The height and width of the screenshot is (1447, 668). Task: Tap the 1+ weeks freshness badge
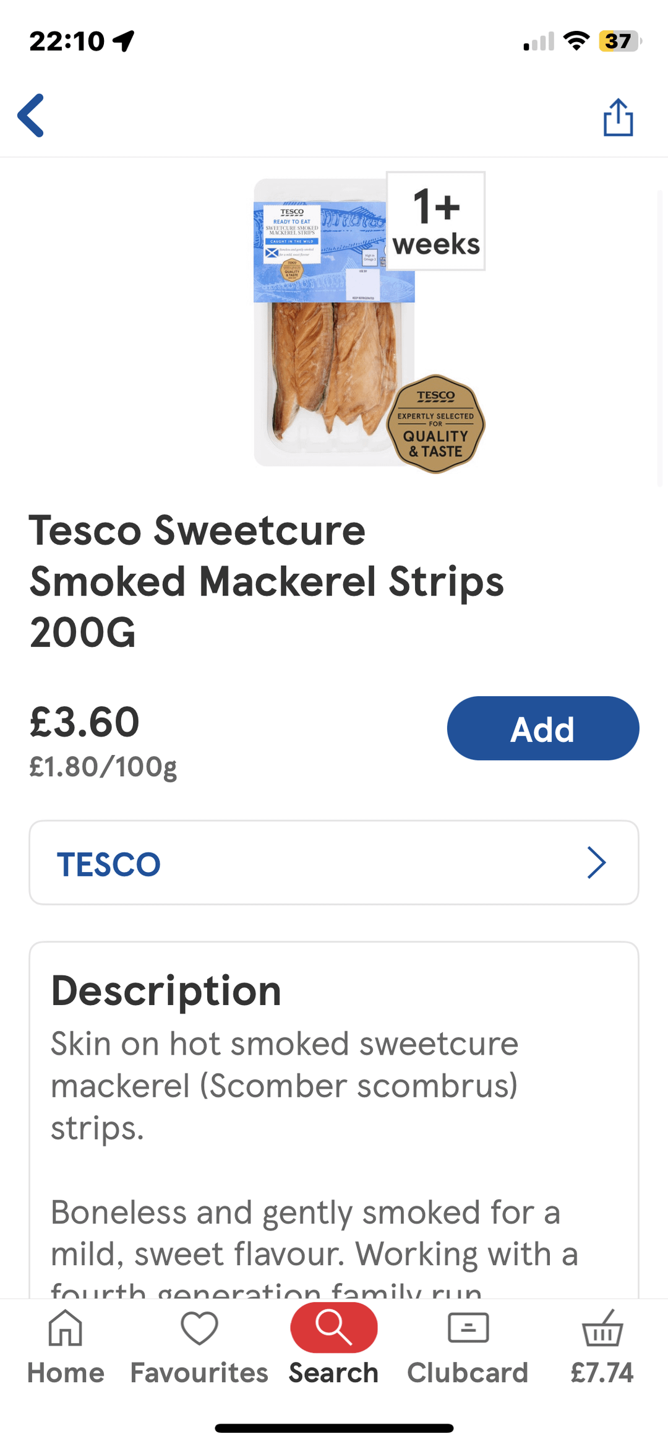pos(436,221)
